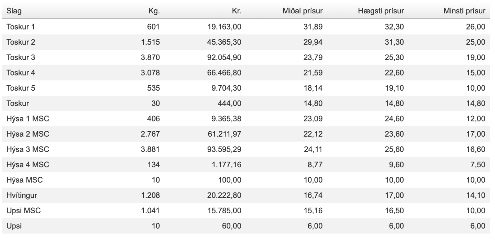Click the Toskur 3 row label
Screen dimensions: 495x240
click(20, 57)
